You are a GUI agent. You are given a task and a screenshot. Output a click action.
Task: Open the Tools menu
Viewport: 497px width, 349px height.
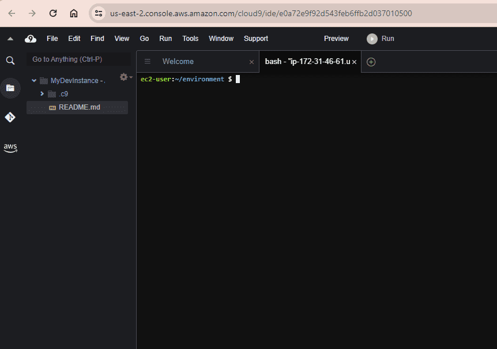[190, 39]
